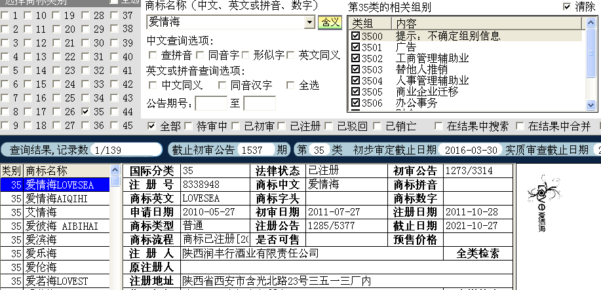The width and height of the screenshot is (601, 290).
Task: Uncheck the 全部 status filter
Action: (152, 126)
